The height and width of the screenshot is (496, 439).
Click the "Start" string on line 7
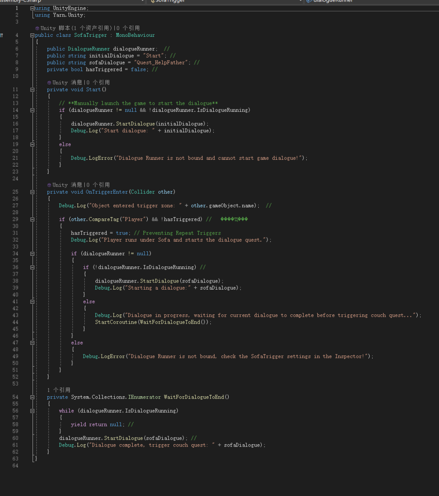coord(153,56)
